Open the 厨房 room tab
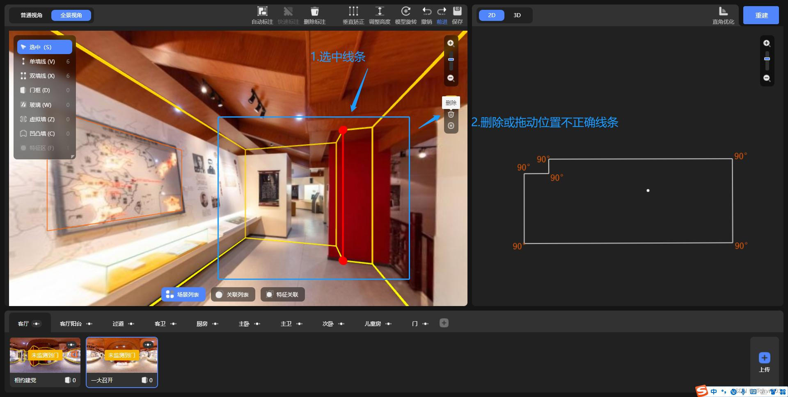The width and height of the screenshot is (788, 397). click(x=202, y=324)
